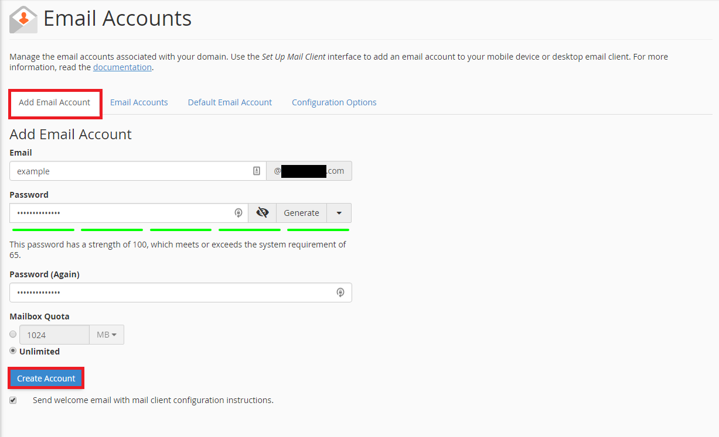Switch to the Email Accounts tab
Viewport: 719px width, 437px height.
point(139,102)
